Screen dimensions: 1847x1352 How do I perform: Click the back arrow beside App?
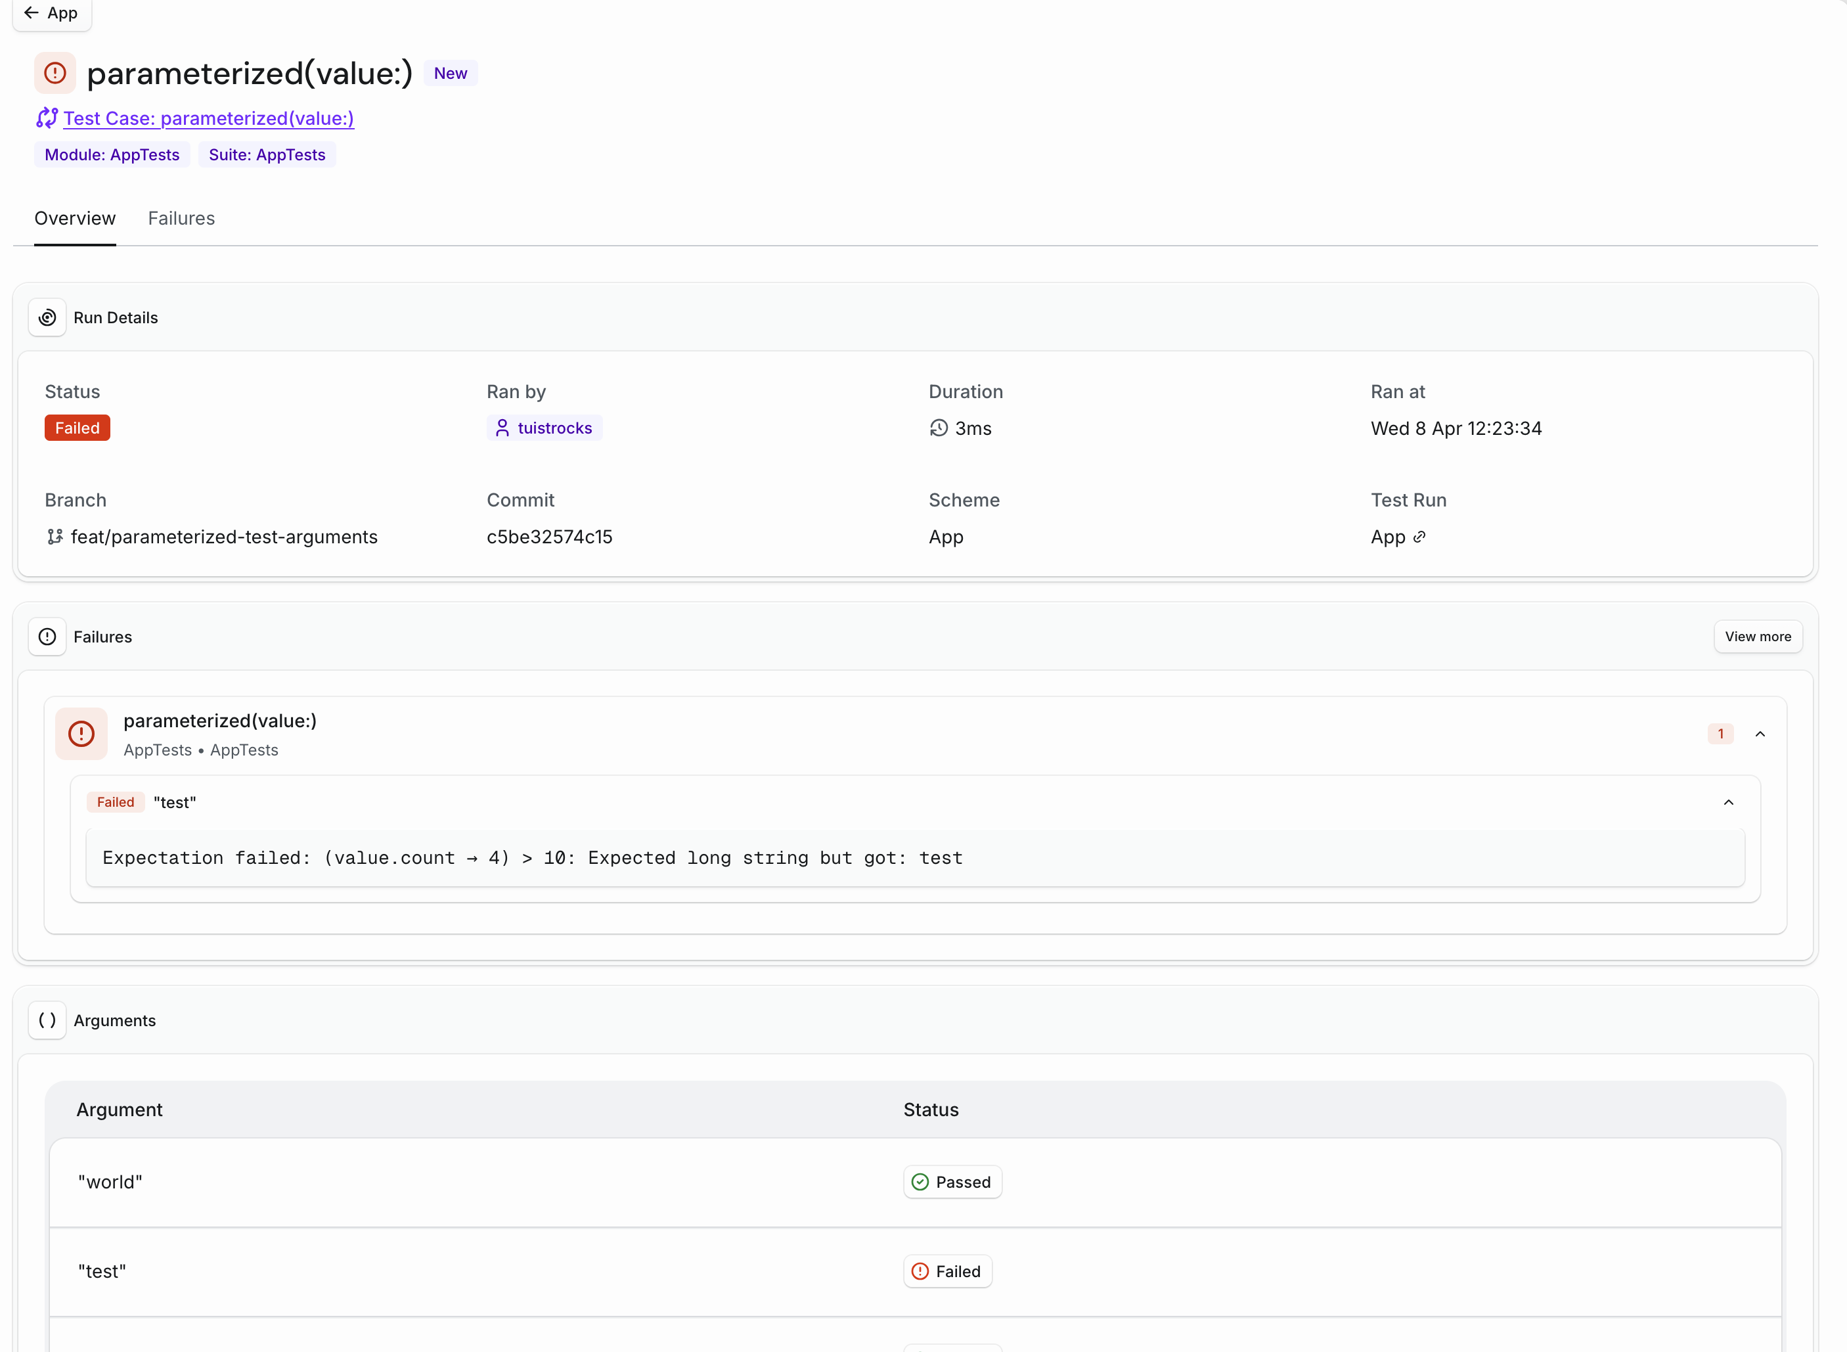(x=32, y=12)
